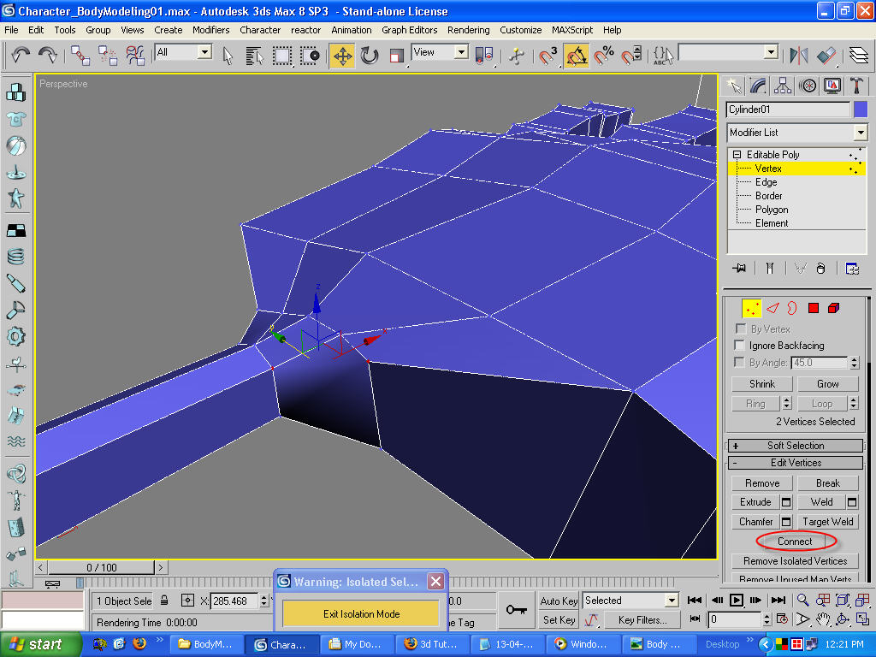This screenshot has height=657, width=876.
Task: Click the Target Weld button
Action: [827, 521]
